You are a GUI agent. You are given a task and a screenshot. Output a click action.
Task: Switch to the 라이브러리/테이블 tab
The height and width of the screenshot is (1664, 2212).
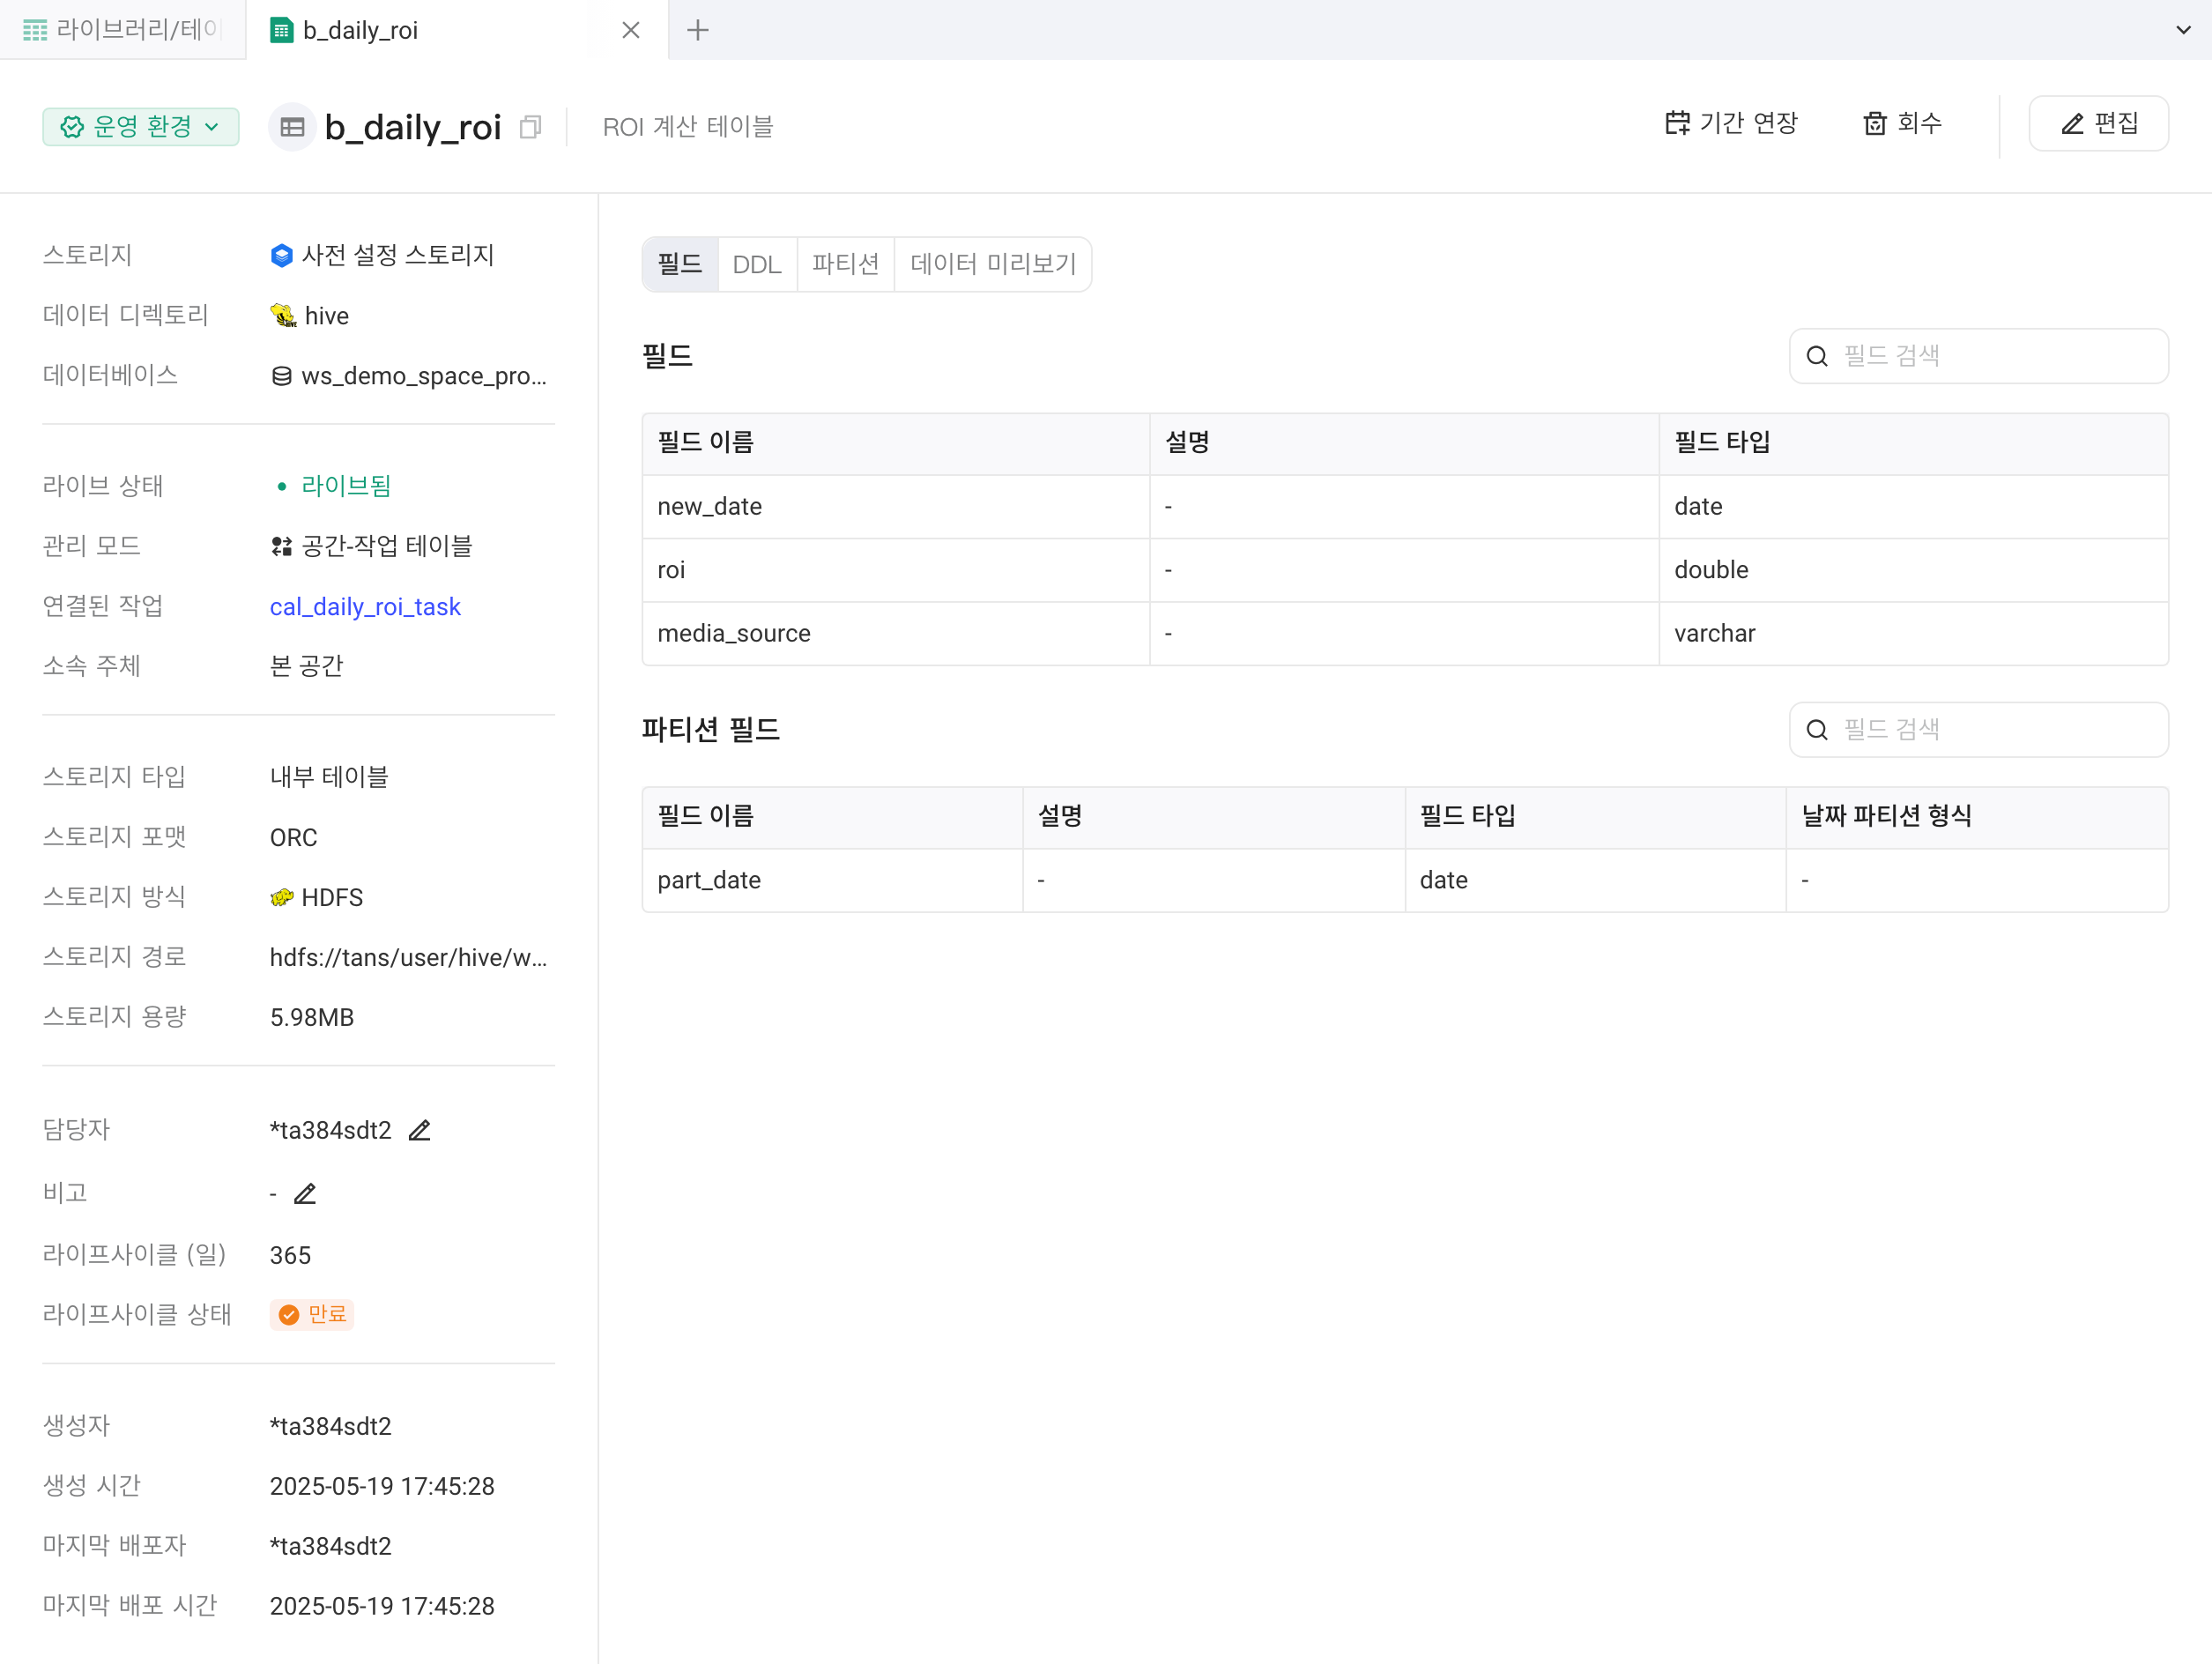123,30
